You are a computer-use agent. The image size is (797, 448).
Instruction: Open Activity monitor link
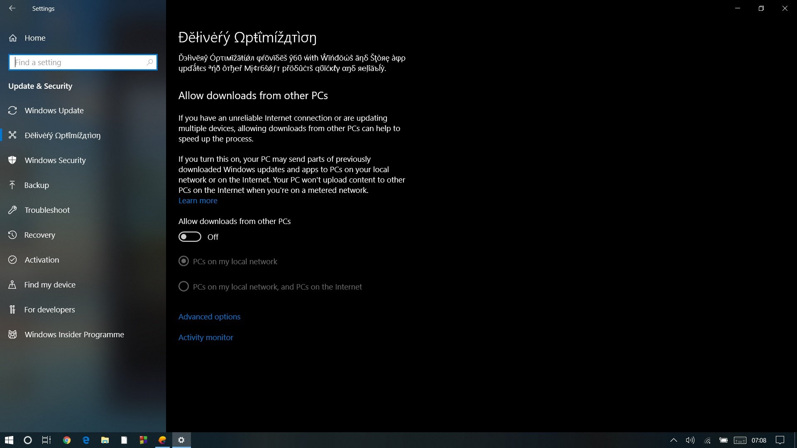coord(205,338)
